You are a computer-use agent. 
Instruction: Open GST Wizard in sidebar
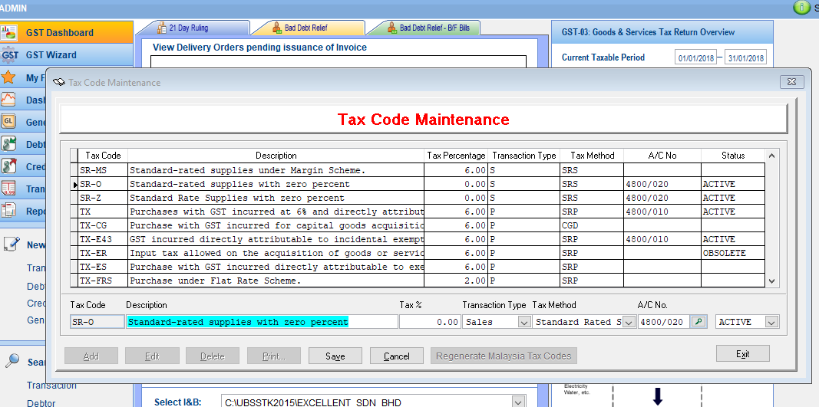(x=66, y=54)
